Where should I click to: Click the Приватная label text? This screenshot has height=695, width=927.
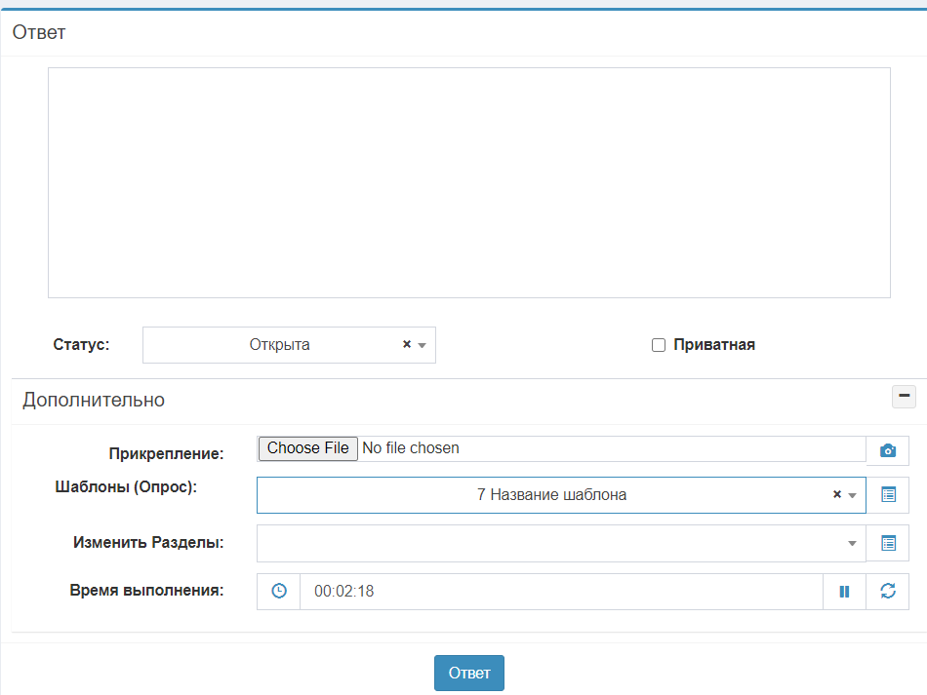(713, 345)
